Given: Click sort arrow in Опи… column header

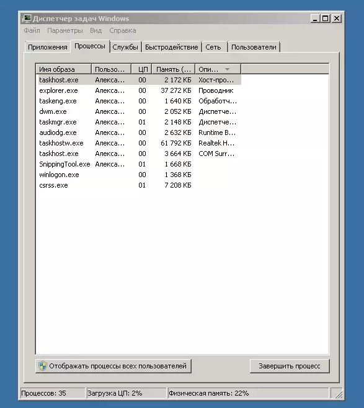Looking at the screenshot, I should tap(227, 69).
